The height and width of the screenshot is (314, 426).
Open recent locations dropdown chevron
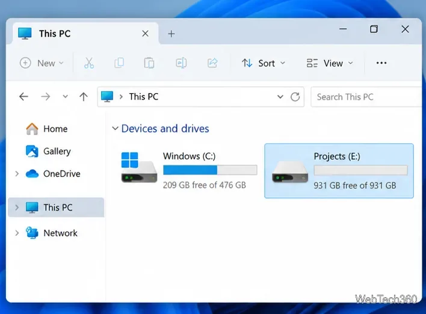pos(65,96)
